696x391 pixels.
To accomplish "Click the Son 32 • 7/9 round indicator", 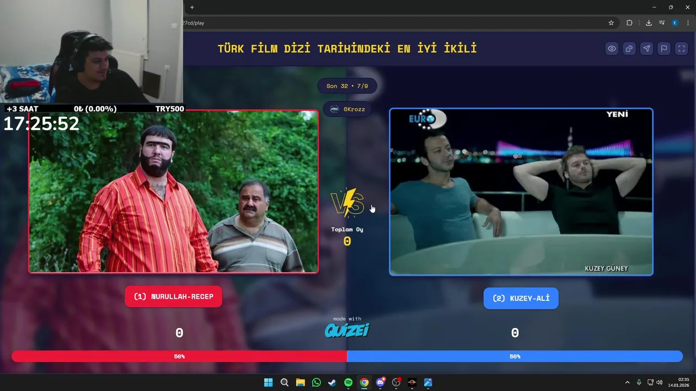I will click(347, 86).
